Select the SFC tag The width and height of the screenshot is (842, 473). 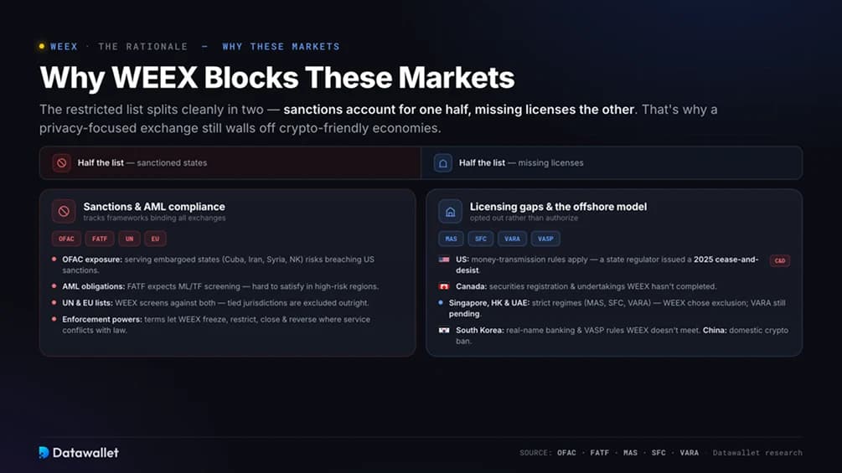tap(481, 239)
